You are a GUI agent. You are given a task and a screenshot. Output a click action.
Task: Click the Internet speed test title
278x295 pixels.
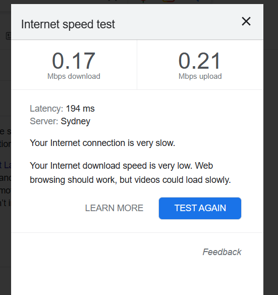click(x=68, y=24)
